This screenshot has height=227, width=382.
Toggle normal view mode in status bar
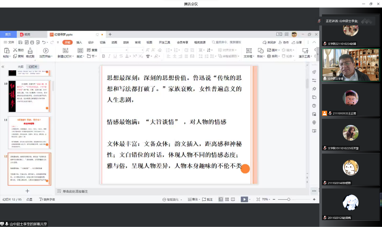tap(221, 199)
